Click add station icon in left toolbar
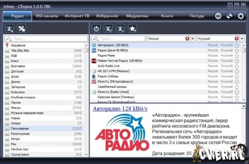249x164 pixels. pos(9,29)
